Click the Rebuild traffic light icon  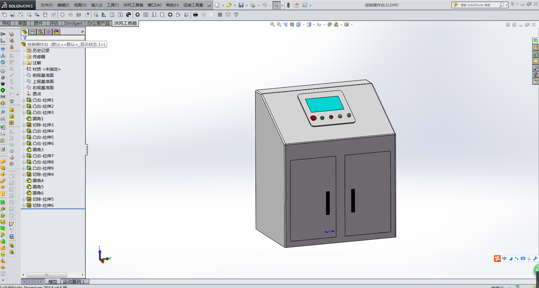(288, 5)
